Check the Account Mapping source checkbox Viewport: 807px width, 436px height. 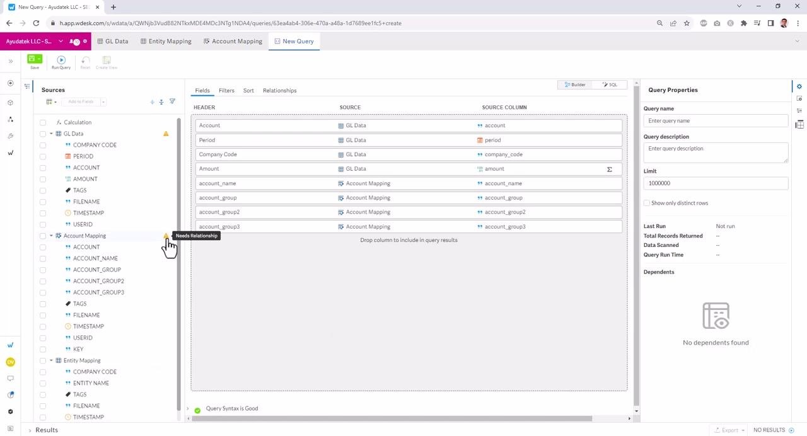coord(43,236)
